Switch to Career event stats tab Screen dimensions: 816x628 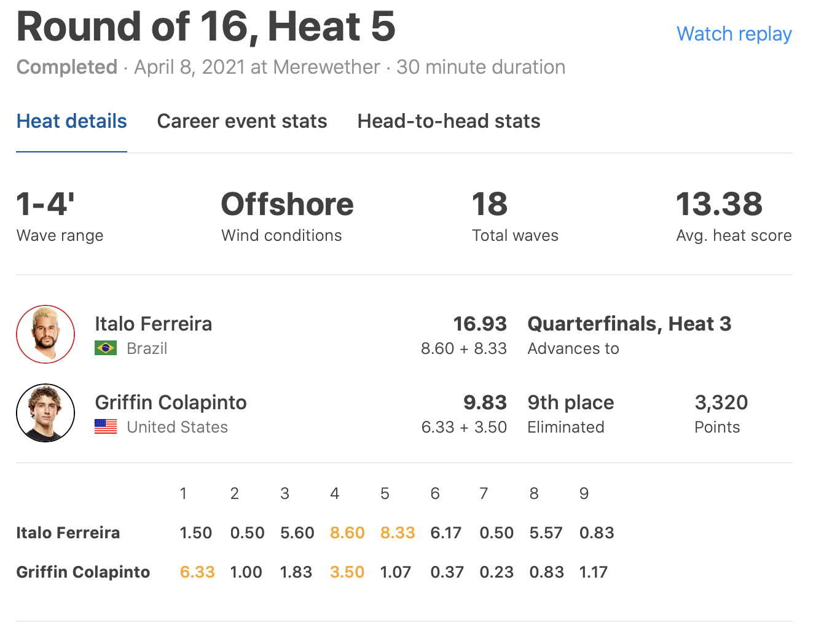tap(242, 121)
